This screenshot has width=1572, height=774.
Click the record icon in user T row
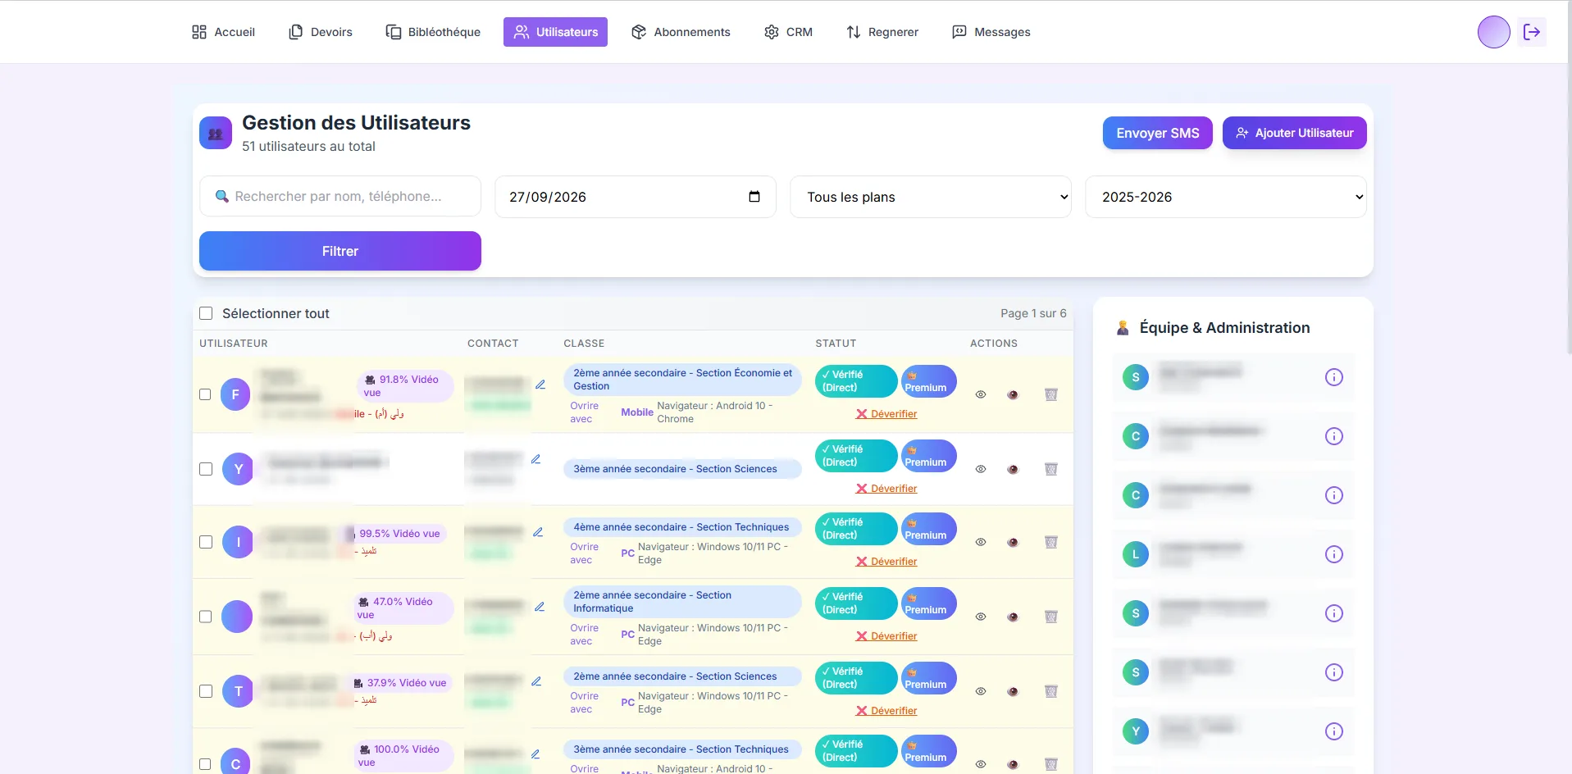pyautogui.click(x=1013, y=691)
